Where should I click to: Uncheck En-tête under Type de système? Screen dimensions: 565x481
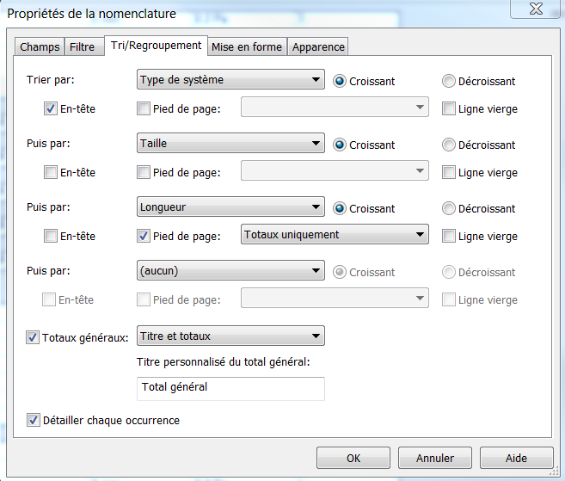pos(51,109)
